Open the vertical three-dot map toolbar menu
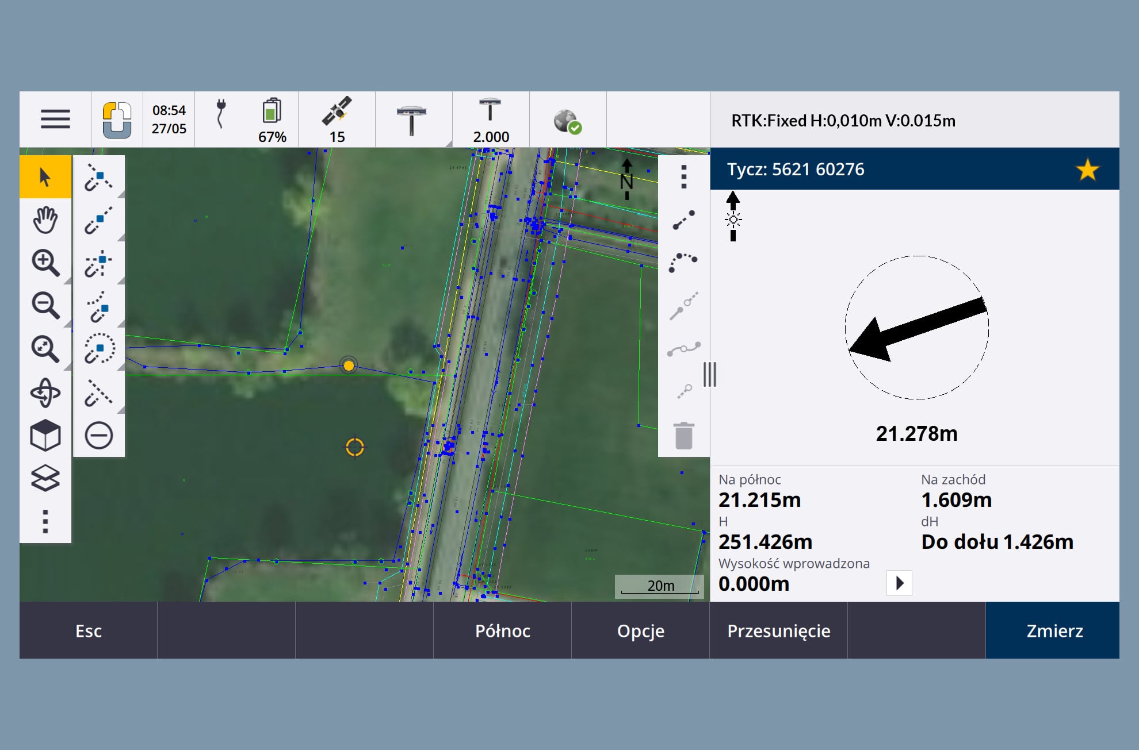 683,177
